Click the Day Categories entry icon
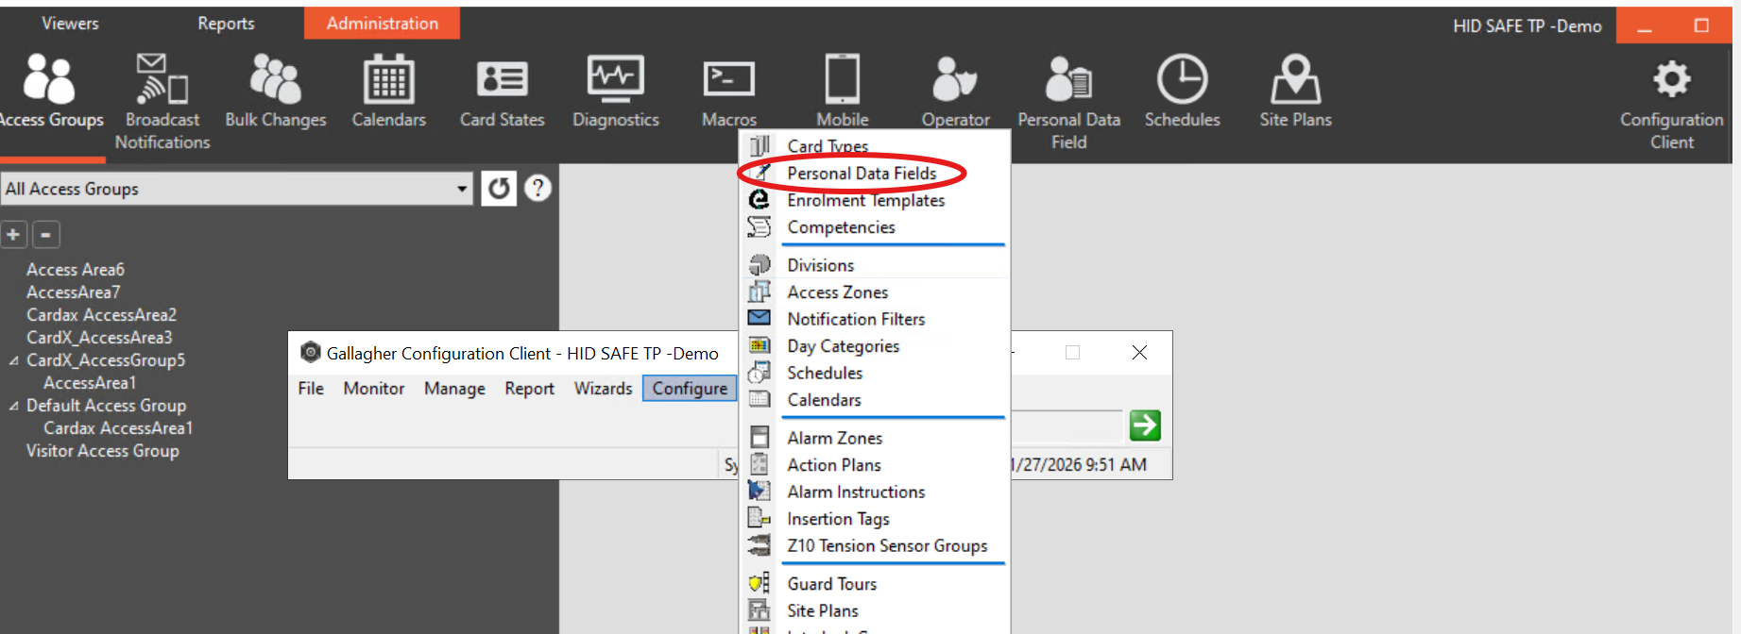 click(760, 345)
